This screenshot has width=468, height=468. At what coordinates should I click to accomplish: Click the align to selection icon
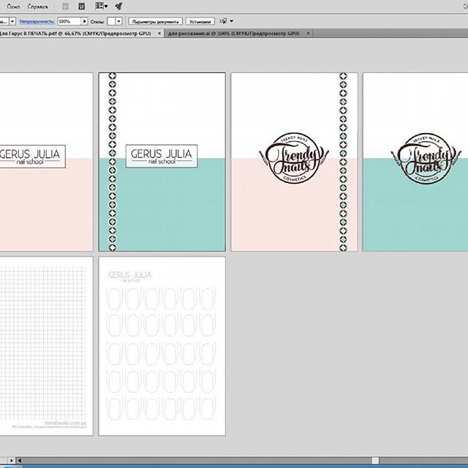point(223,21)
